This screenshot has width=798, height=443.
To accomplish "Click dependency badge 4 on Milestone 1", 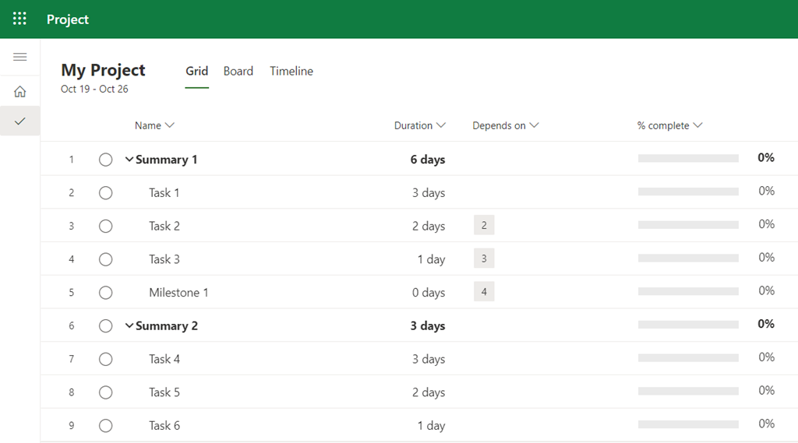I will 484,292.
